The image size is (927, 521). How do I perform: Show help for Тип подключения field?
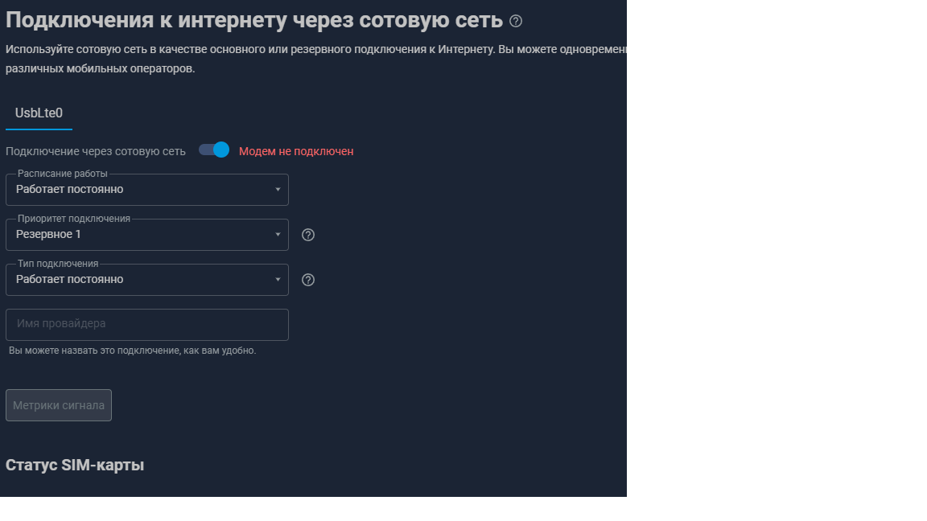308,280
